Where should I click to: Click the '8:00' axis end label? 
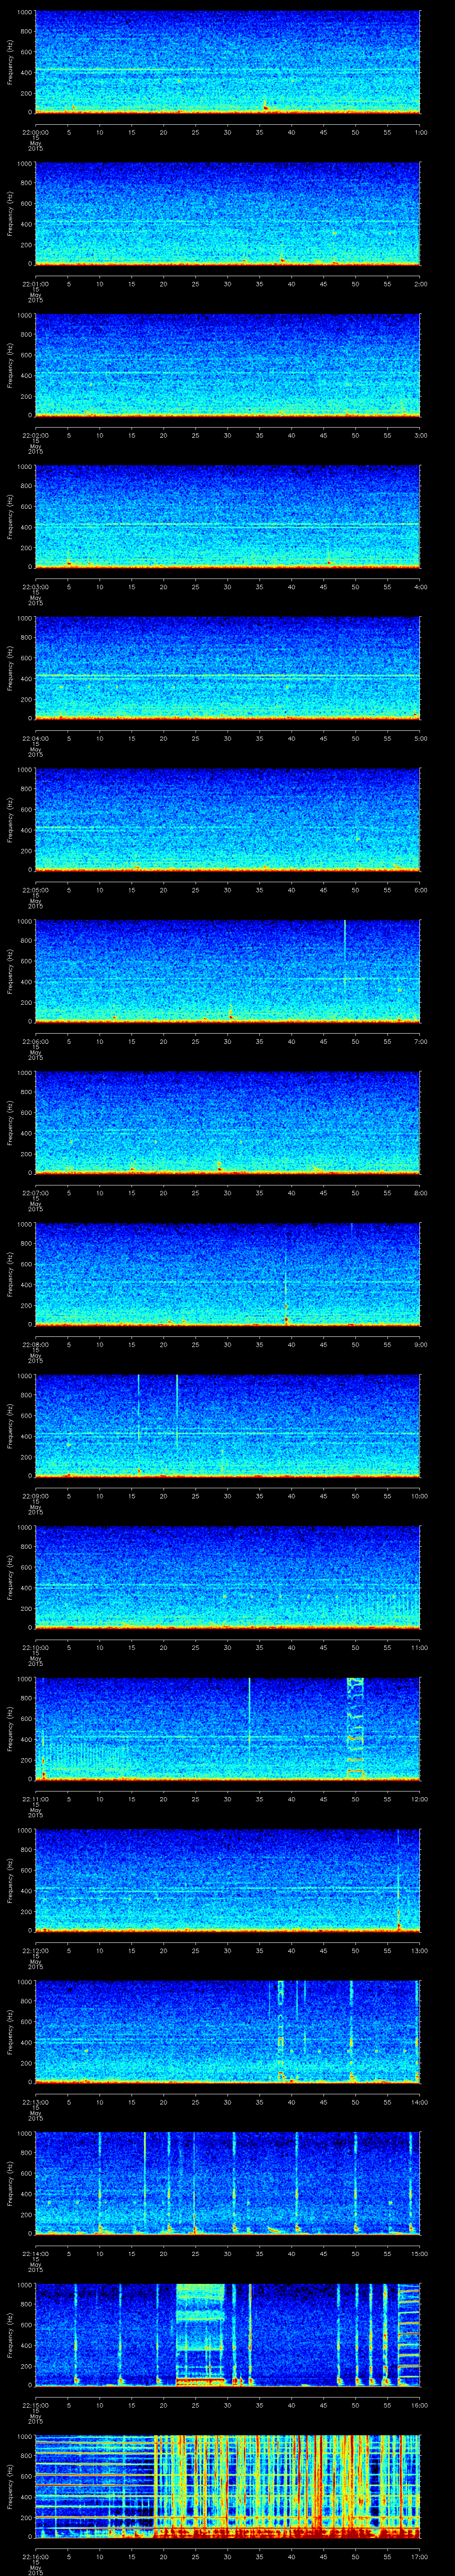coord(420,1192)
